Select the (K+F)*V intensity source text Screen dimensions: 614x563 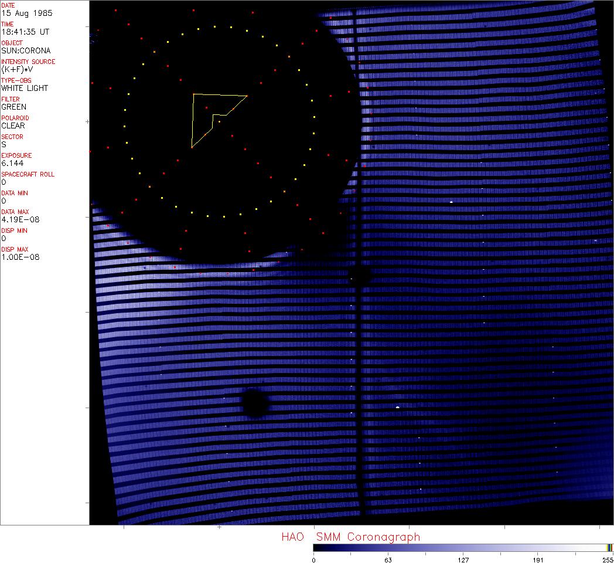[x=17, y=69]
